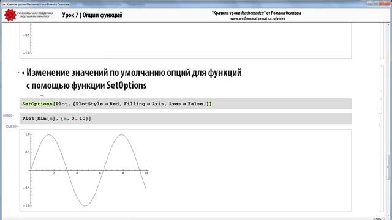Select the cell bracket of the SetOptions cell
Image resolution: width=392 pixels, height=220 pixels.
pyautogui.click(x=382, y=104)
